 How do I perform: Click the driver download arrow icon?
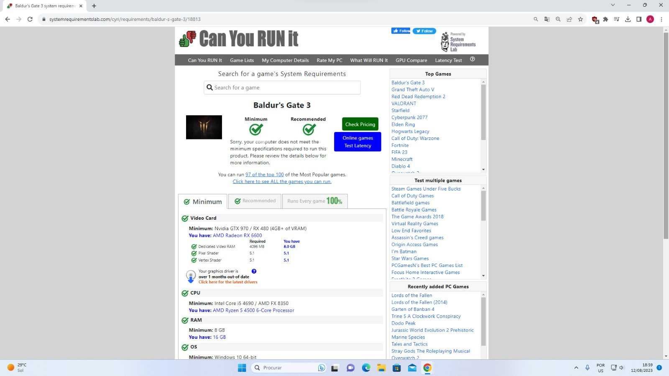[191, 277]
